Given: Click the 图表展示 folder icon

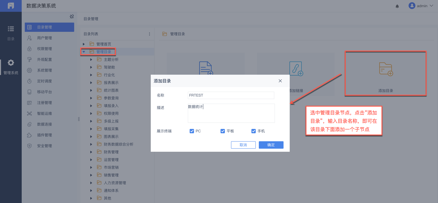Looking at the screenshot, I should point(99,136).
